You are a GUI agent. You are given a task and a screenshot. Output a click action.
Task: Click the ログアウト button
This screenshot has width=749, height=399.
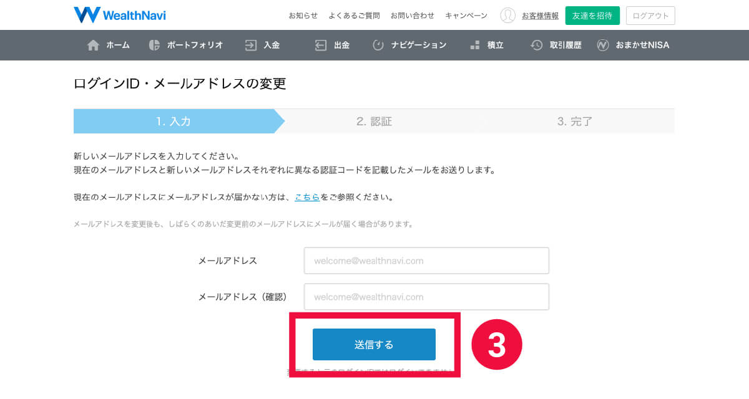tap(650, 16)
